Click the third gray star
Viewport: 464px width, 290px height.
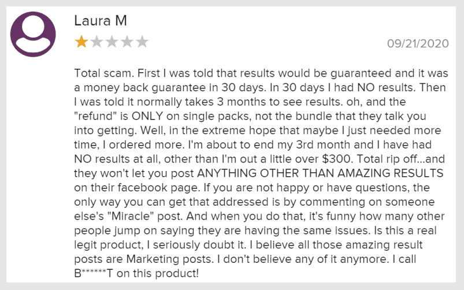pyautogui.click(x=112, y=42)
